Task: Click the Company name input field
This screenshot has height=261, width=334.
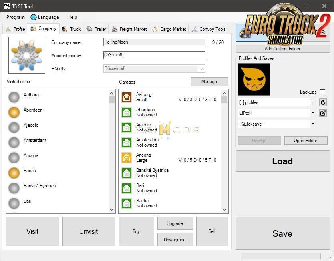Action: pos(155,42)
